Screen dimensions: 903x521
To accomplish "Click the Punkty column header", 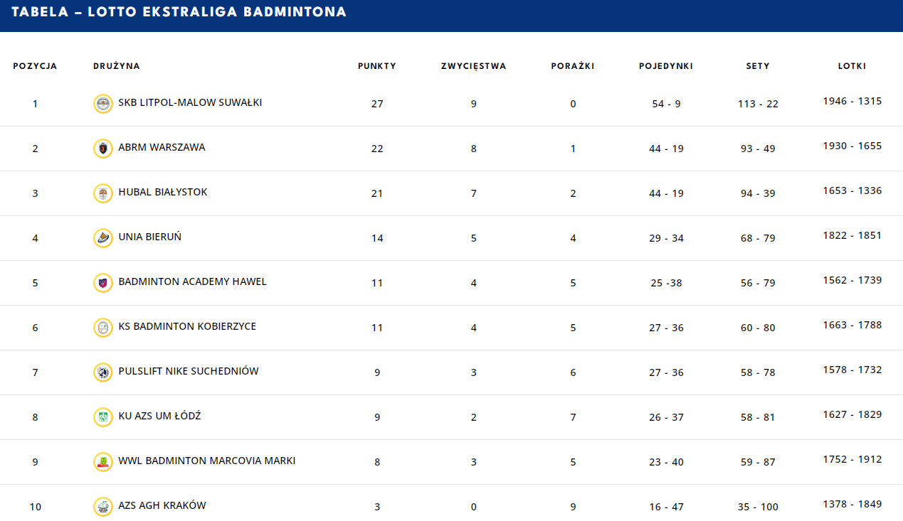I will (377, 66).
